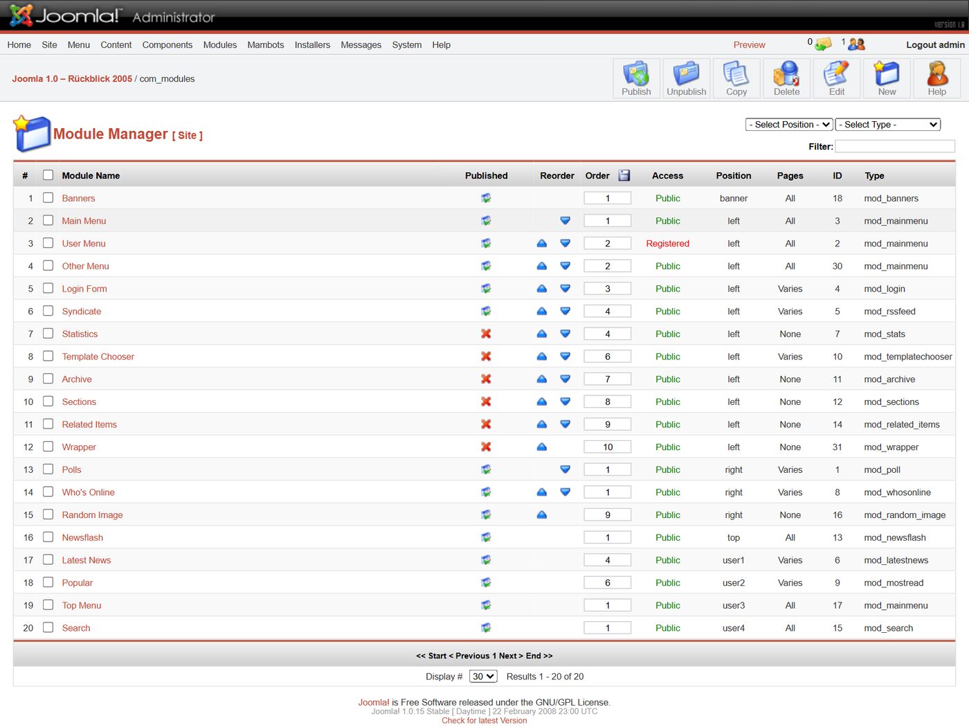Click the Registered access label for User Menu

(x=668, y=244)
